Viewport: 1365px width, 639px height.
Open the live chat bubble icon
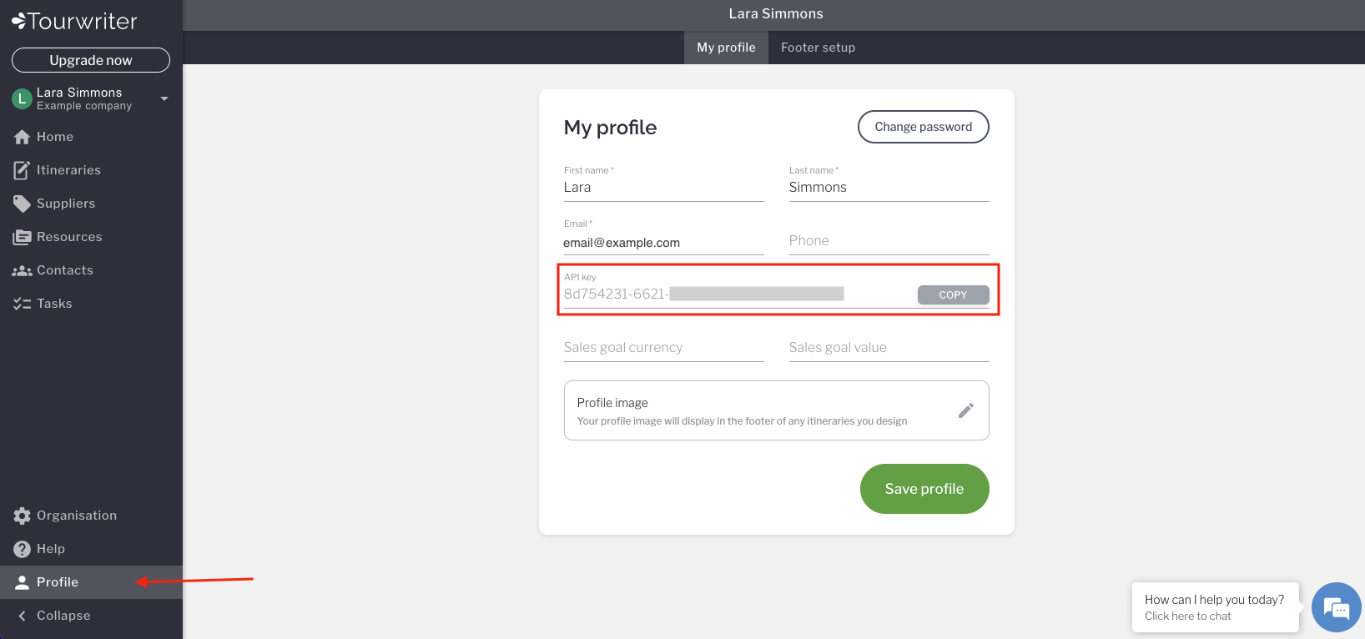pos(1337,607)
